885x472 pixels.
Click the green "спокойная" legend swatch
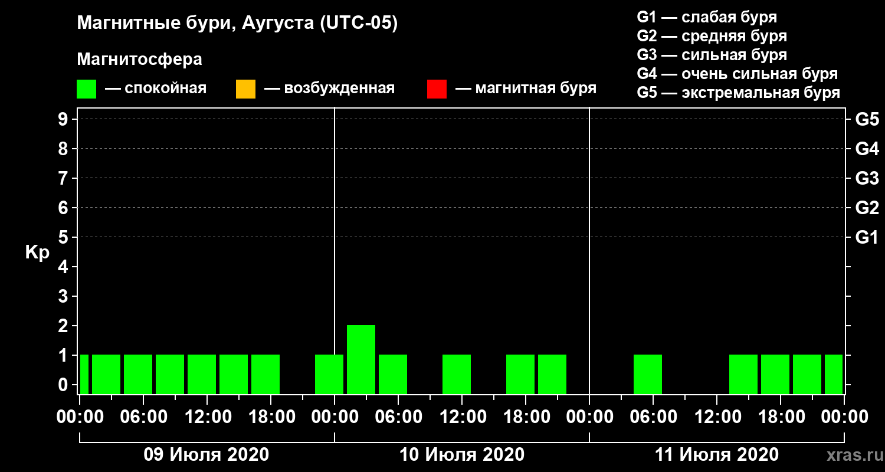click(86, 89)
